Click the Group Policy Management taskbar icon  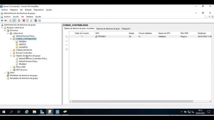50,112
